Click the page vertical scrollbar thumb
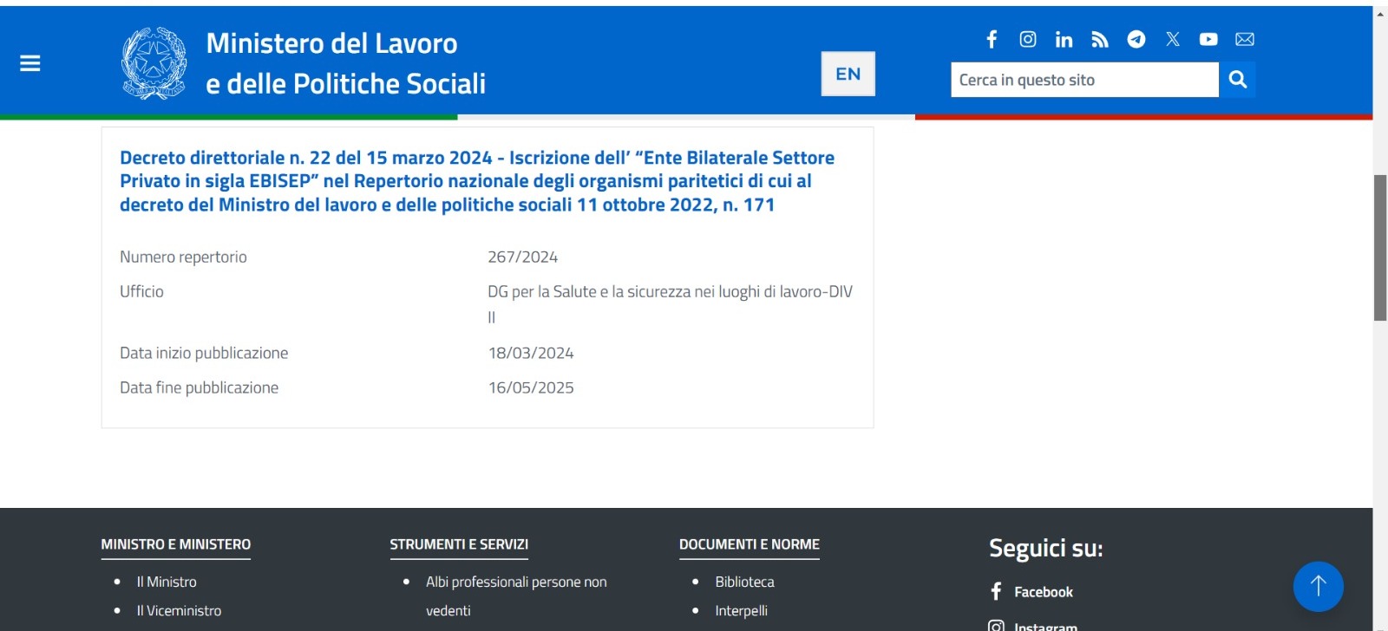 [x=1380, y=248]
